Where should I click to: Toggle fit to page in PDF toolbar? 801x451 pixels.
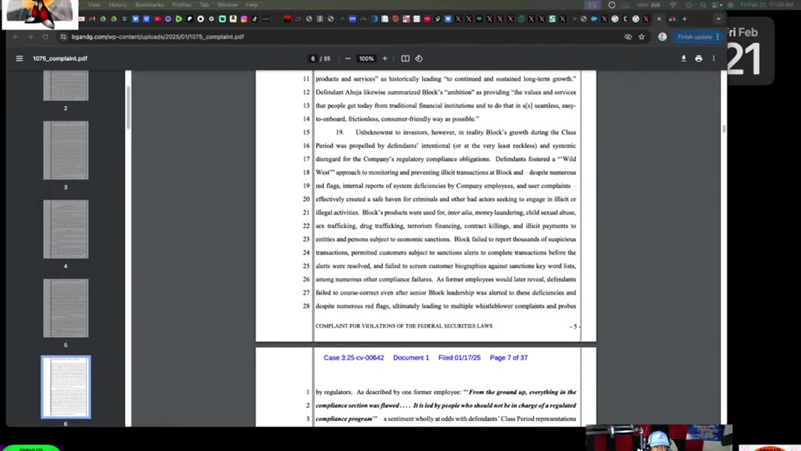tap(405, 58)
